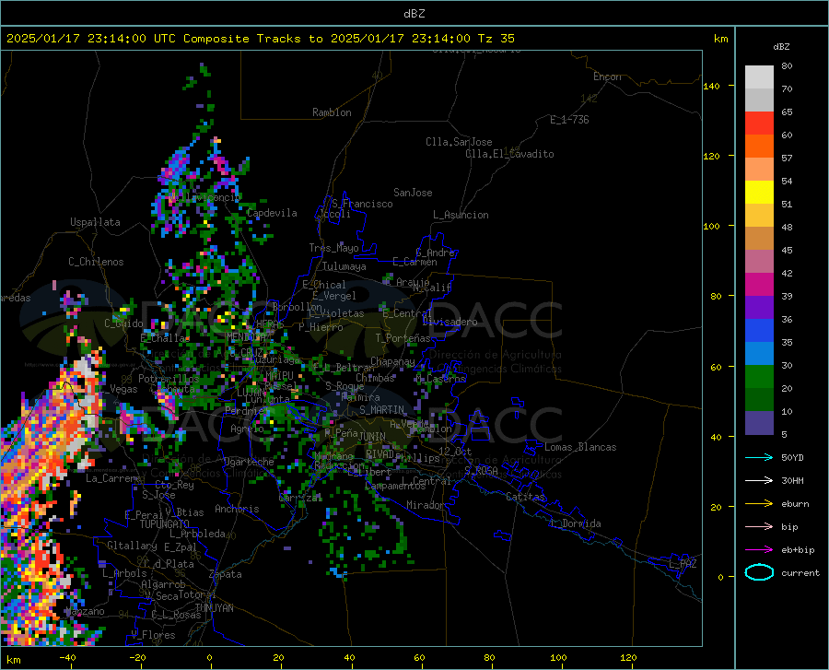Click the 57 value on the color scale

pos(787,159)
